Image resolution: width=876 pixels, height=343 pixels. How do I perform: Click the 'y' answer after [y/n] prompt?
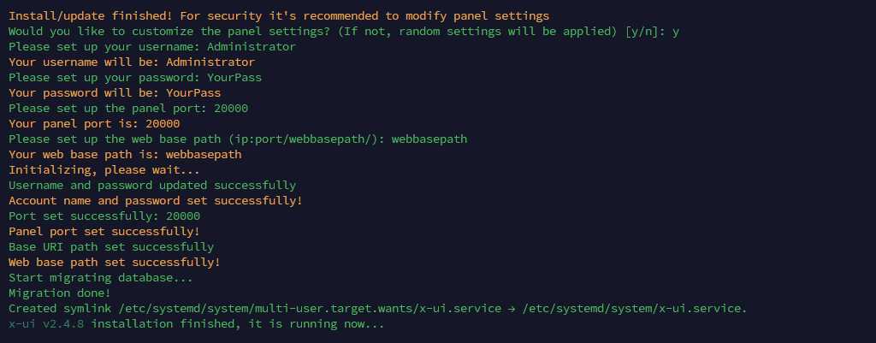pos(676,32)
